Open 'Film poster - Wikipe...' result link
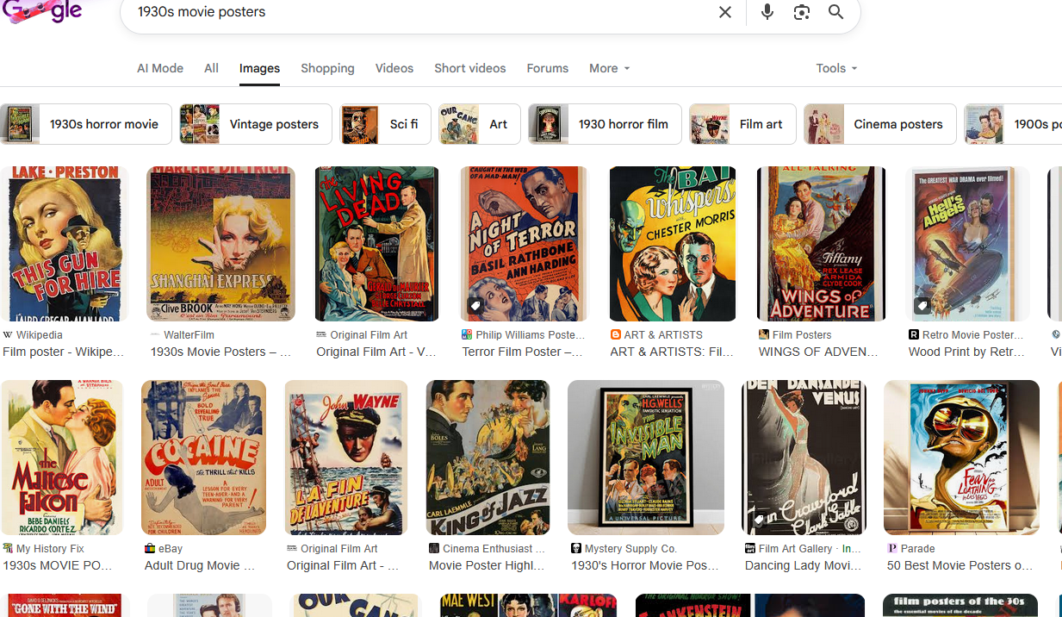 [64, 352]
